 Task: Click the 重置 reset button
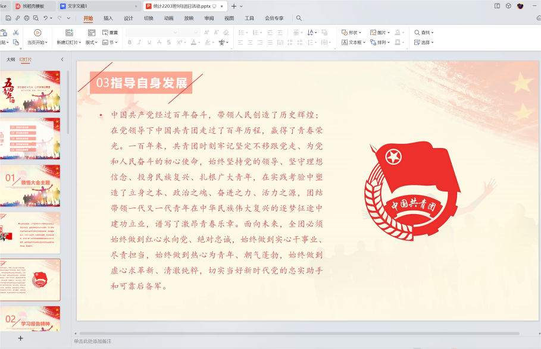click(x=110, y=32)
